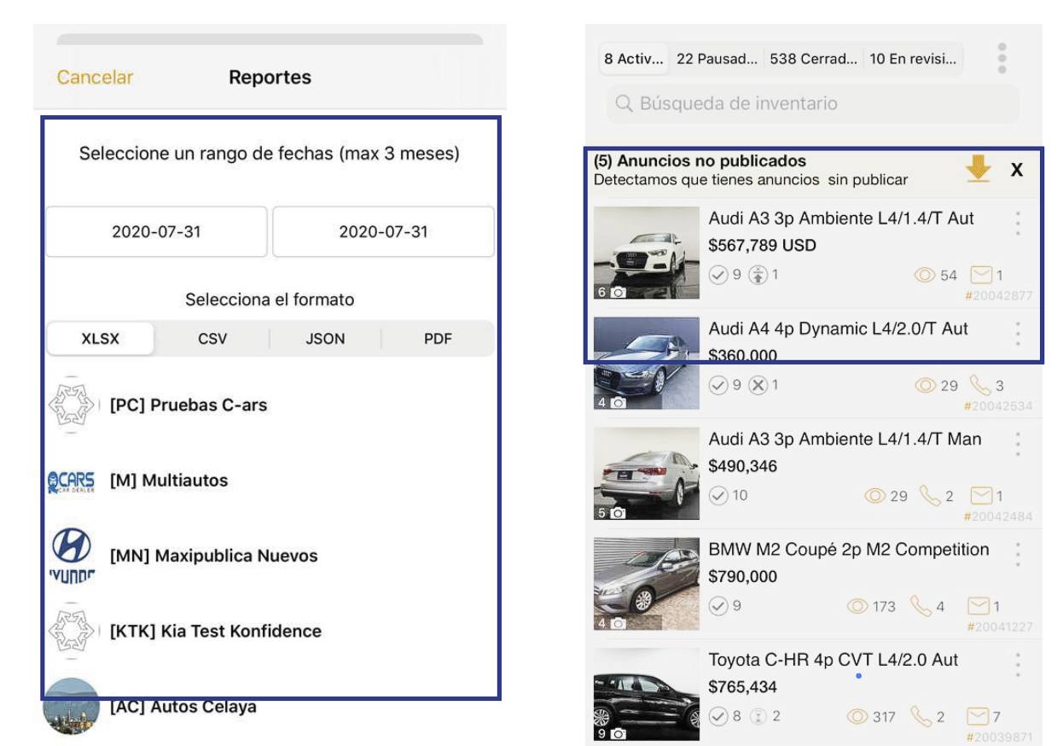Open options for the BMW M2 Coupé listing
The height and width of the screenshot is (746, 1057).
point(1018,554)
